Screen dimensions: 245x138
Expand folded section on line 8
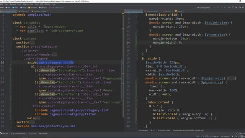point(32,43)
